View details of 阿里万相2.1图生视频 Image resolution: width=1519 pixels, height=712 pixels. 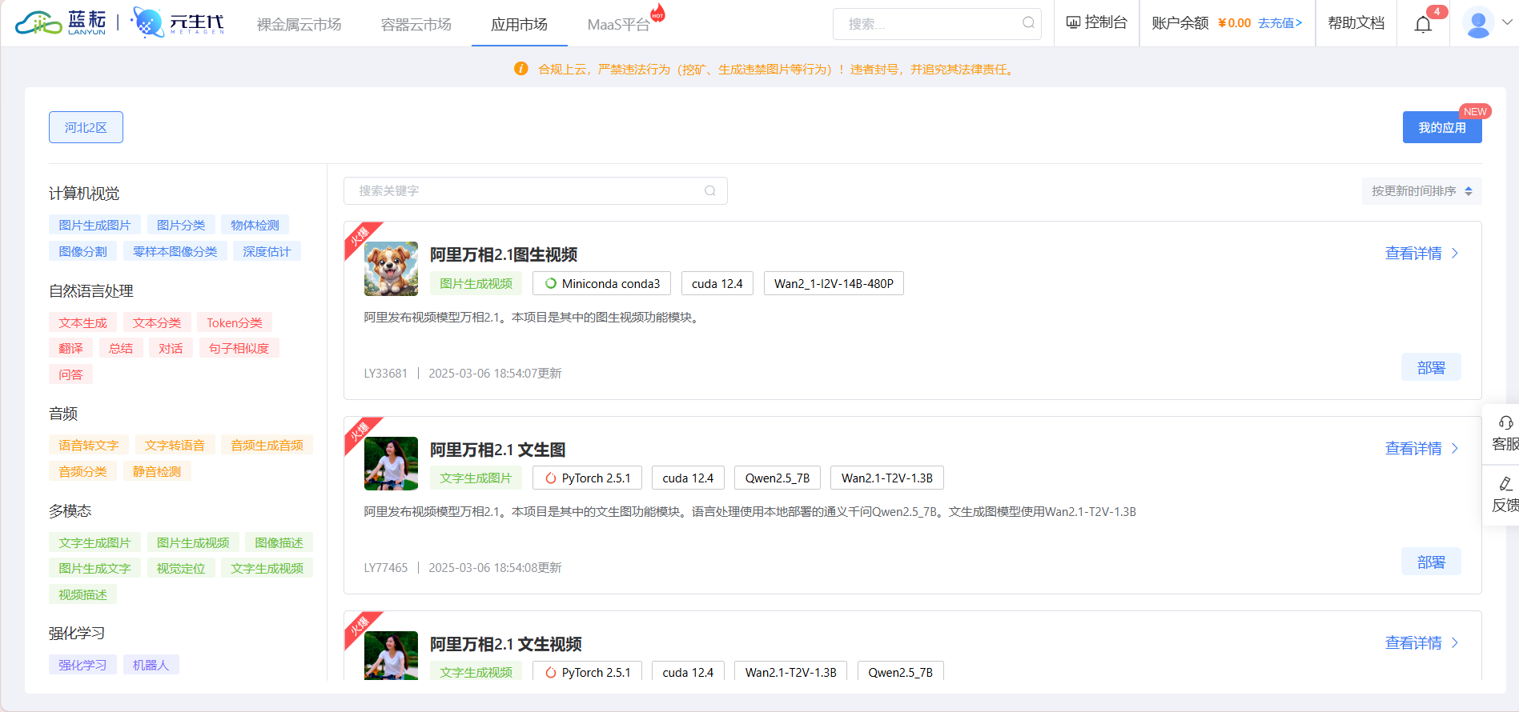pos(1422,254)
